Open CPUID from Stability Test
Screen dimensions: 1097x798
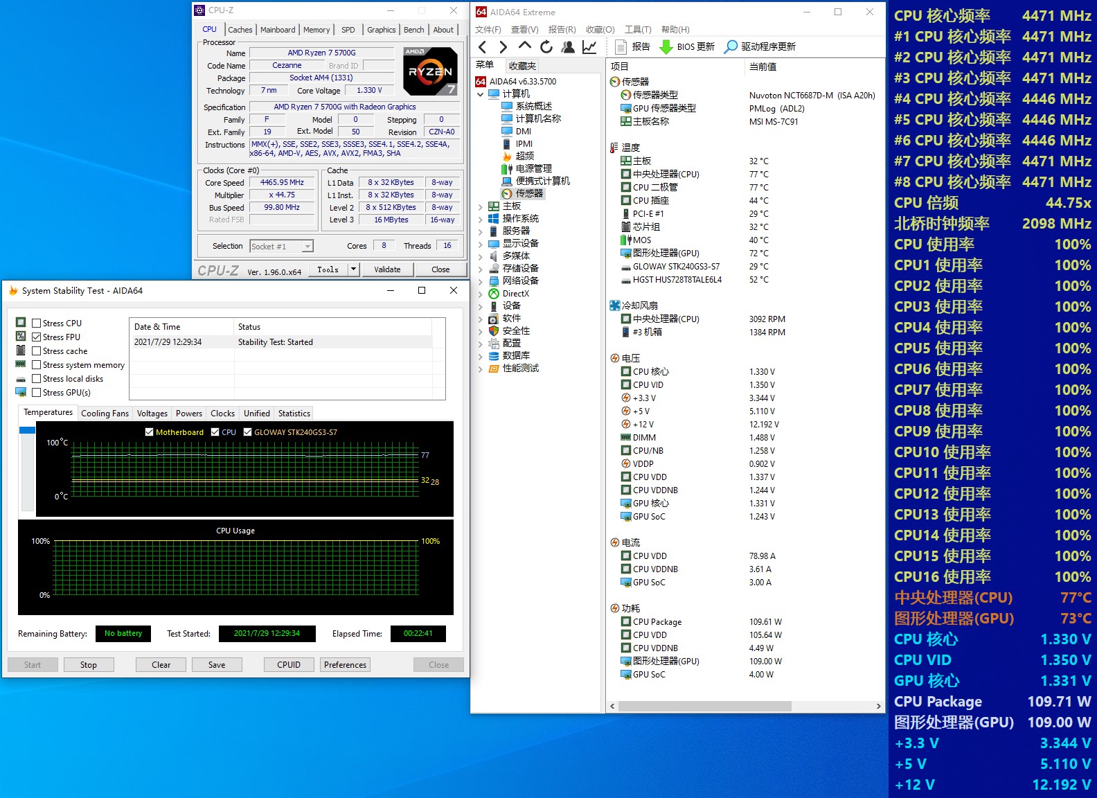(x=289, y=665)
